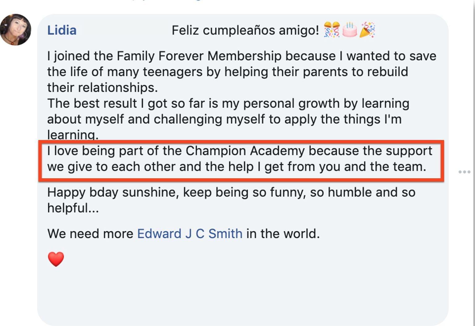This screenshot has width=475, height=326.
Task: Open the three-dot comment options menu
Action: (464, 172)
